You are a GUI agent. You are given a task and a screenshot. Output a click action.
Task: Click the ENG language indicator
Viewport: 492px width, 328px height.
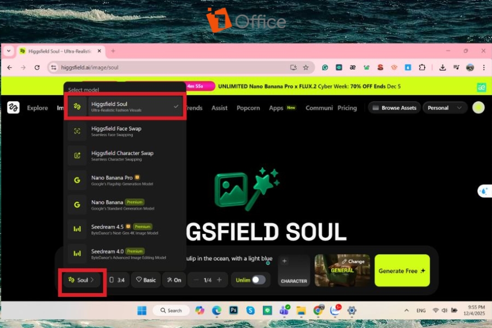pos(421,311)
